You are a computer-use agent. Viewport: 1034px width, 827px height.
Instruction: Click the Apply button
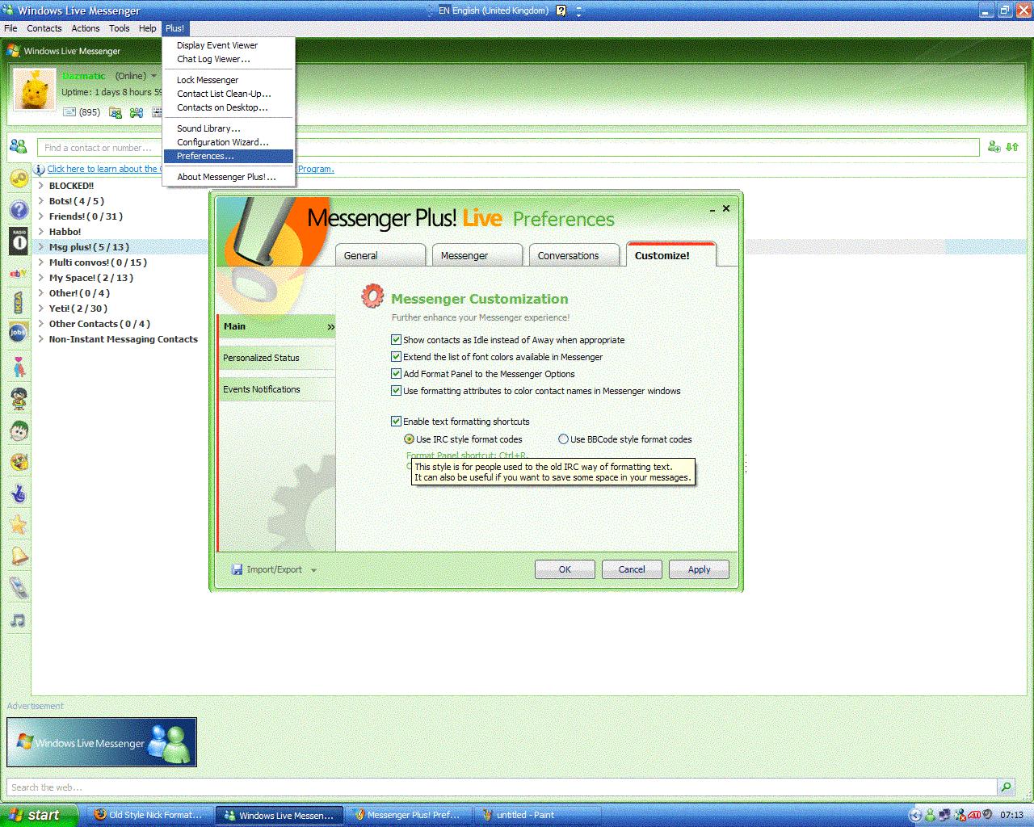point(699,569)
